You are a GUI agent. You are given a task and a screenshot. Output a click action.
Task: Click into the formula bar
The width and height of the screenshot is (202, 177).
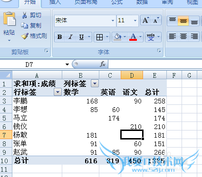click(155, 64)
